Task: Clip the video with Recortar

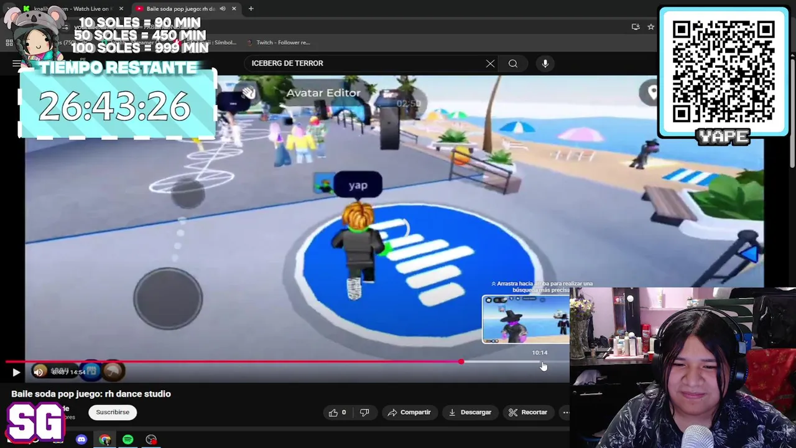Action: 528,412
